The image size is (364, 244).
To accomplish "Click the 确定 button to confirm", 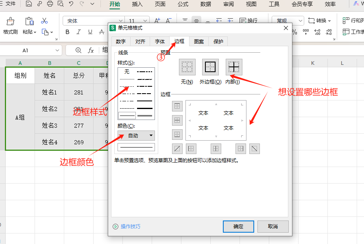I will (238, 227).
